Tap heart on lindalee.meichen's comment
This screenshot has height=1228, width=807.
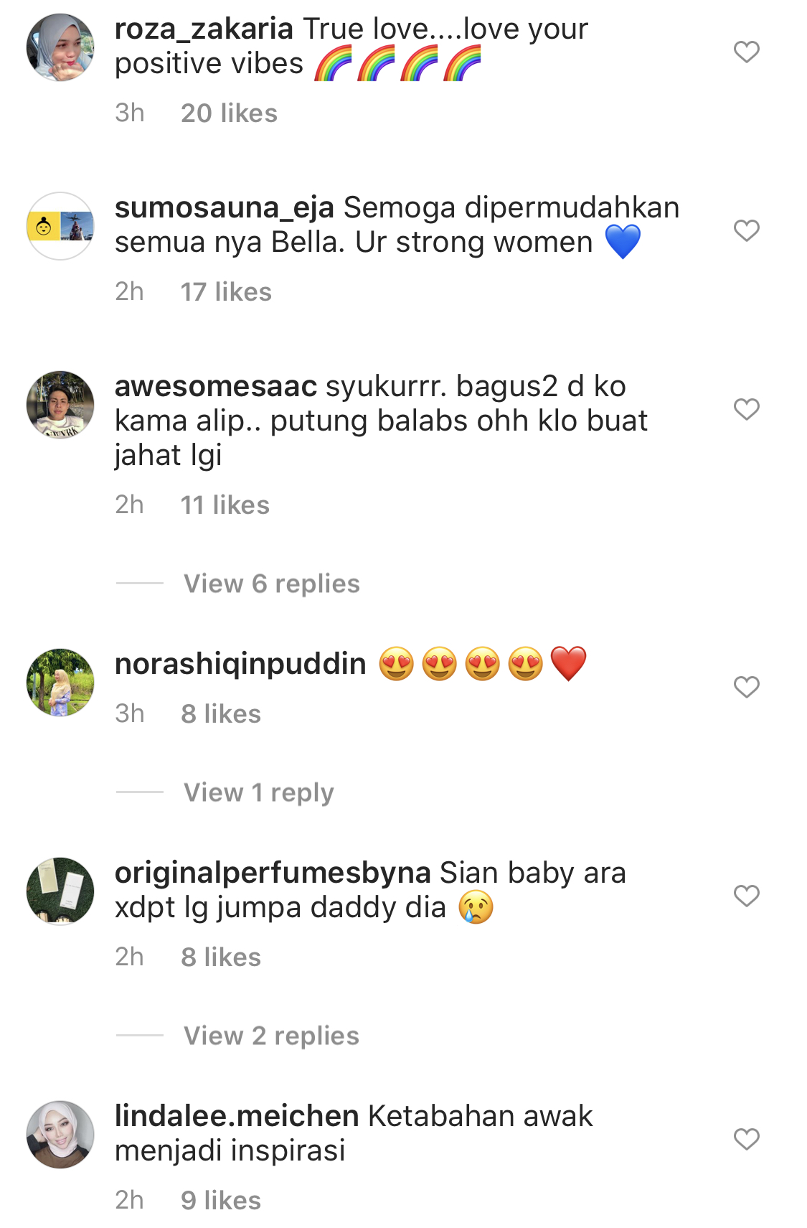click(746, 1139)
